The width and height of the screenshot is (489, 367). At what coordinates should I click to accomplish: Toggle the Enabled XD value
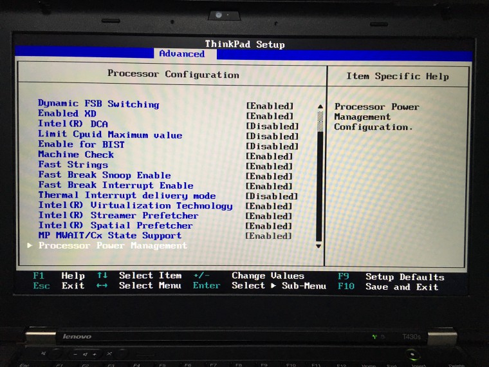(x=270, y=116)
